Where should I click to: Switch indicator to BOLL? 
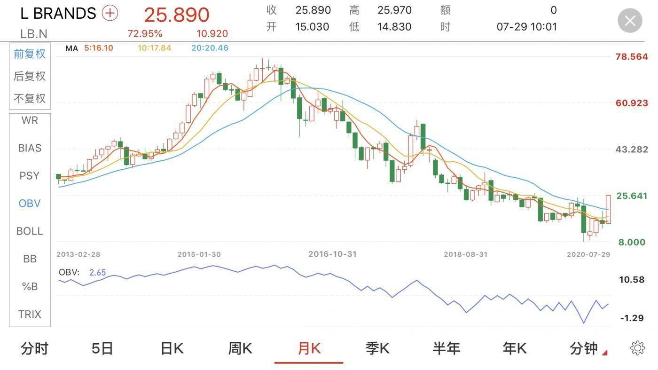click(30, 231)
